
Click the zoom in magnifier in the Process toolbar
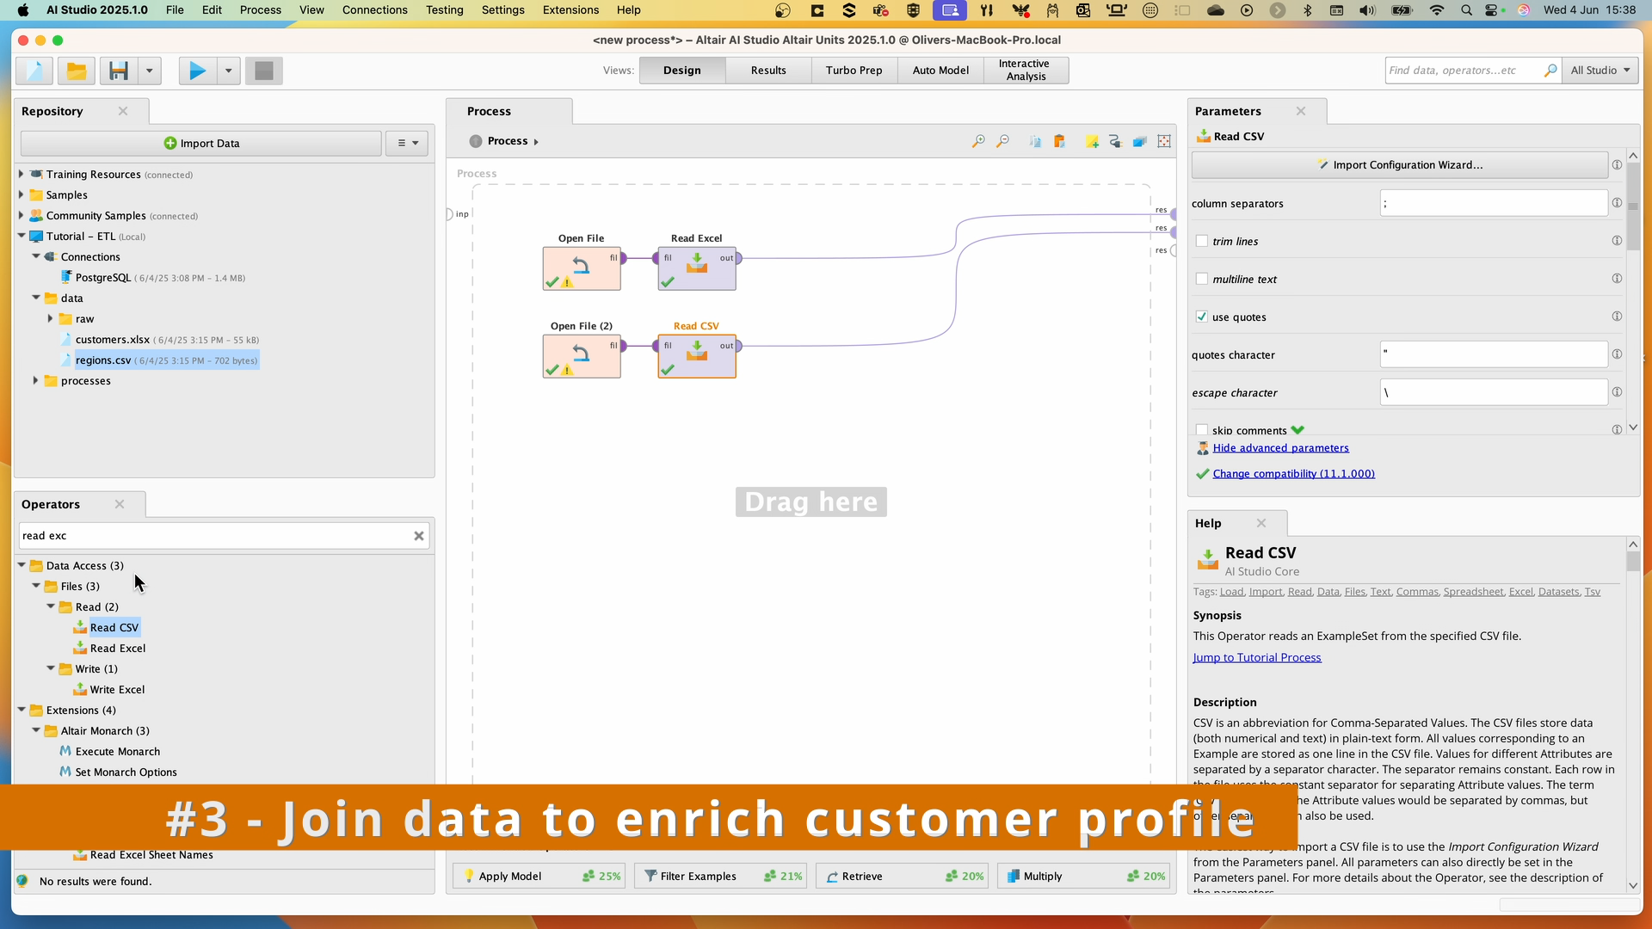point(978,141)
